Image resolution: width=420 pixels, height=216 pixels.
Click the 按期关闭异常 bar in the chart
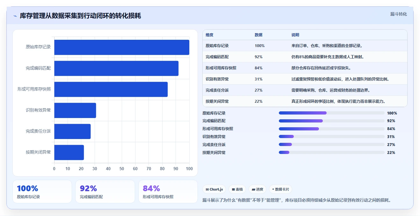coord(69,152)
